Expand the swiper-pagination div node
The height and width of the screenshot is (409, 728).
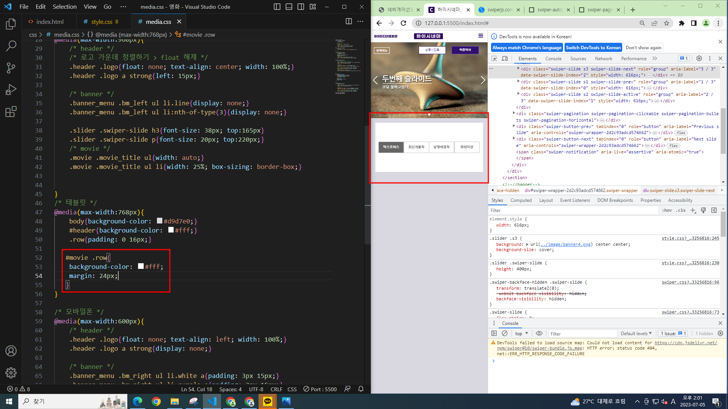[514, 113]
